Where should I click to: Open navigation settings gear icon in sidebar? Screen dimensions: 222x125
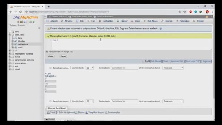click(x=31, y=22)
